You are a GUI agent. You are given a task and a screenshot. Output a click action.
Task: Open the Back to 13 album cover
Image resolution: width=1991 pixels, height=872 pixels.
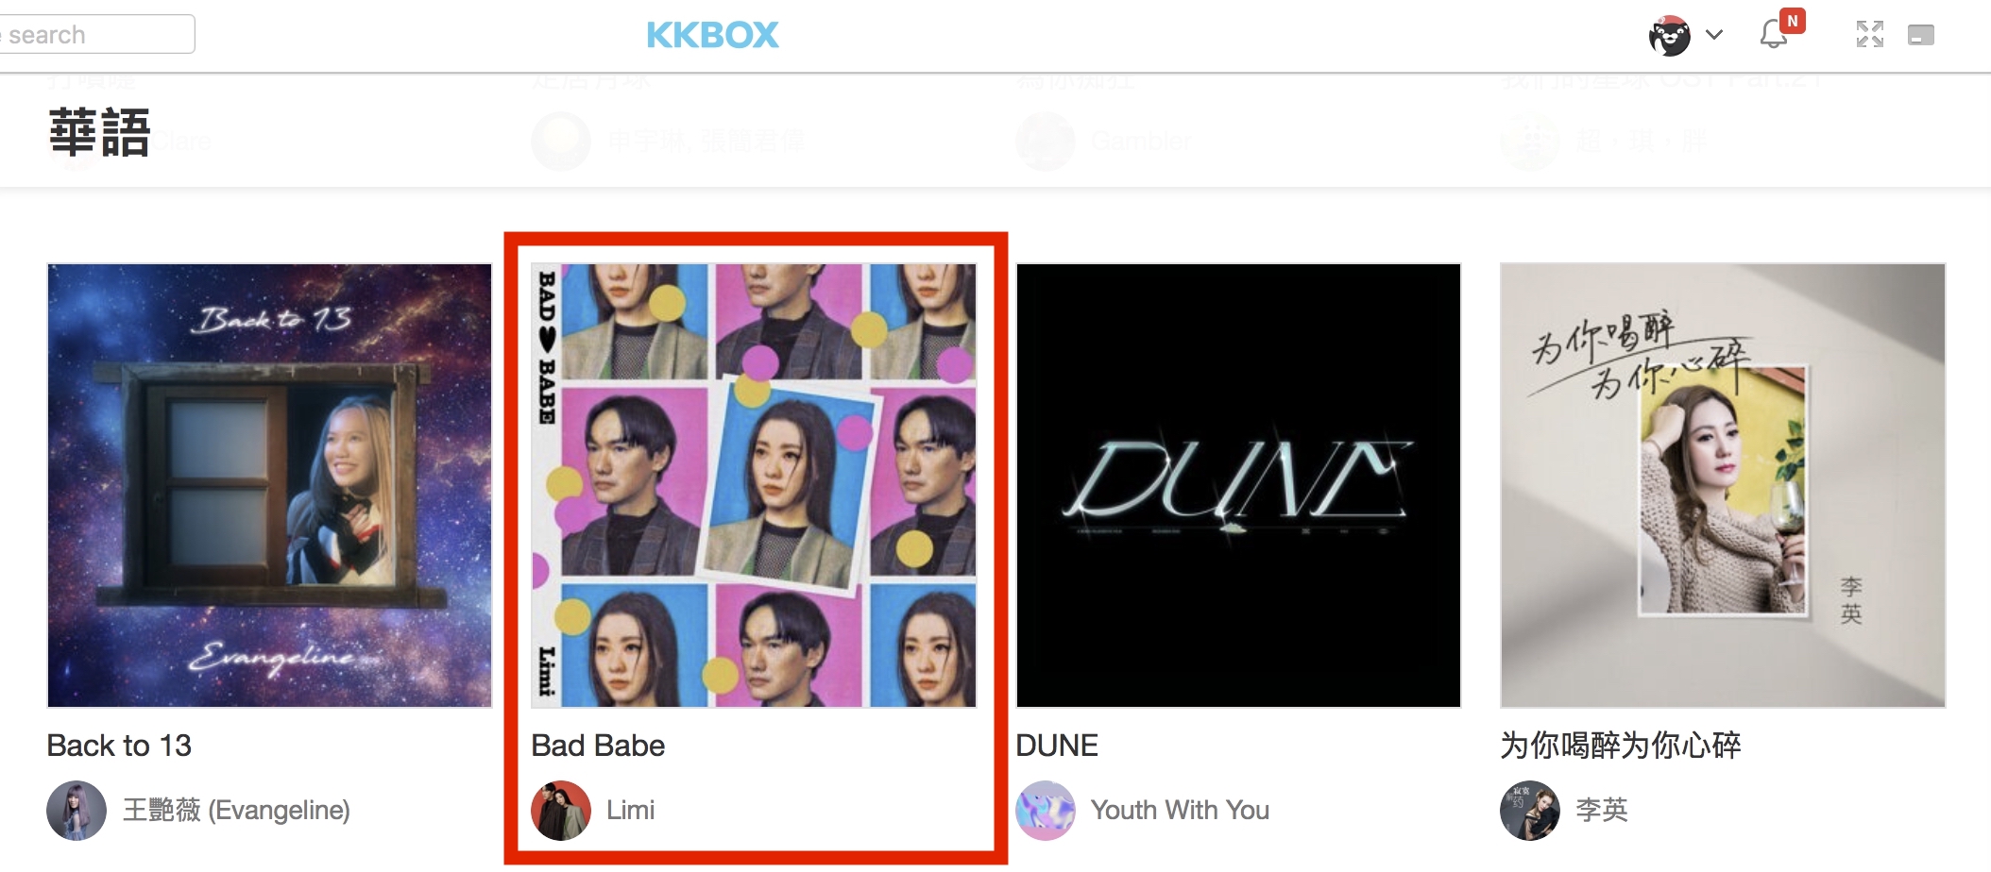pos(269,485)
